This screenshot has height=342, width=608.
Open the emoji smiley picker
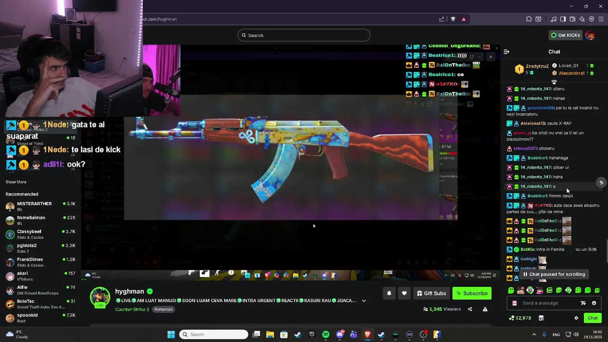pos(594,303)
